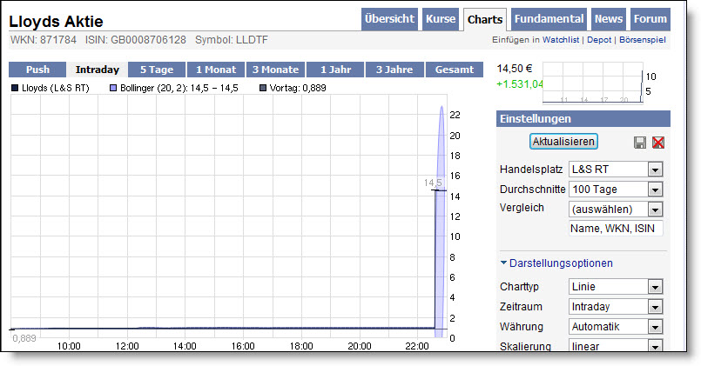Click the Einstellungen panel header
Image resolution: width=701 pixels, height=366 pixels.
tap(583, 119)
